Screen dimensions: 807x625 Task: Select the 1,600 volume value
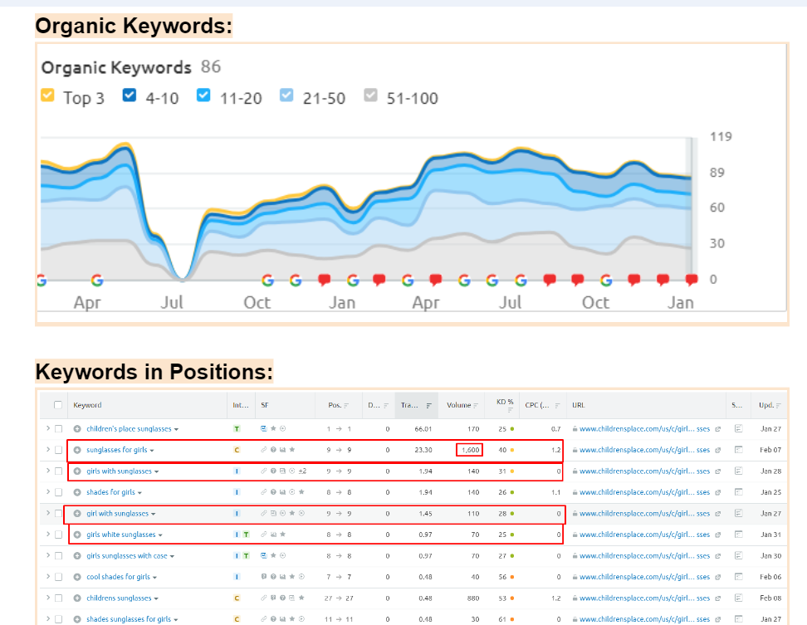click(469, 450)
